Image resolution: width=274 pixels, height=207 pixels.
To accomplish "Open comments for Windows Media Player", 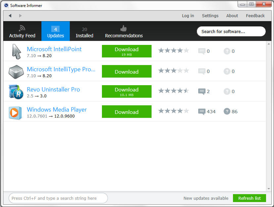I will coord(202,112).
